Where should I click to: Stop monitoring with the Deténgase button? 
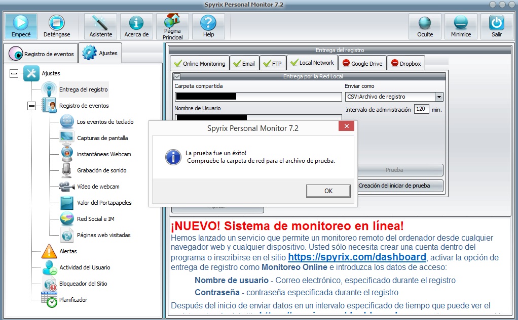pos(57,26)
